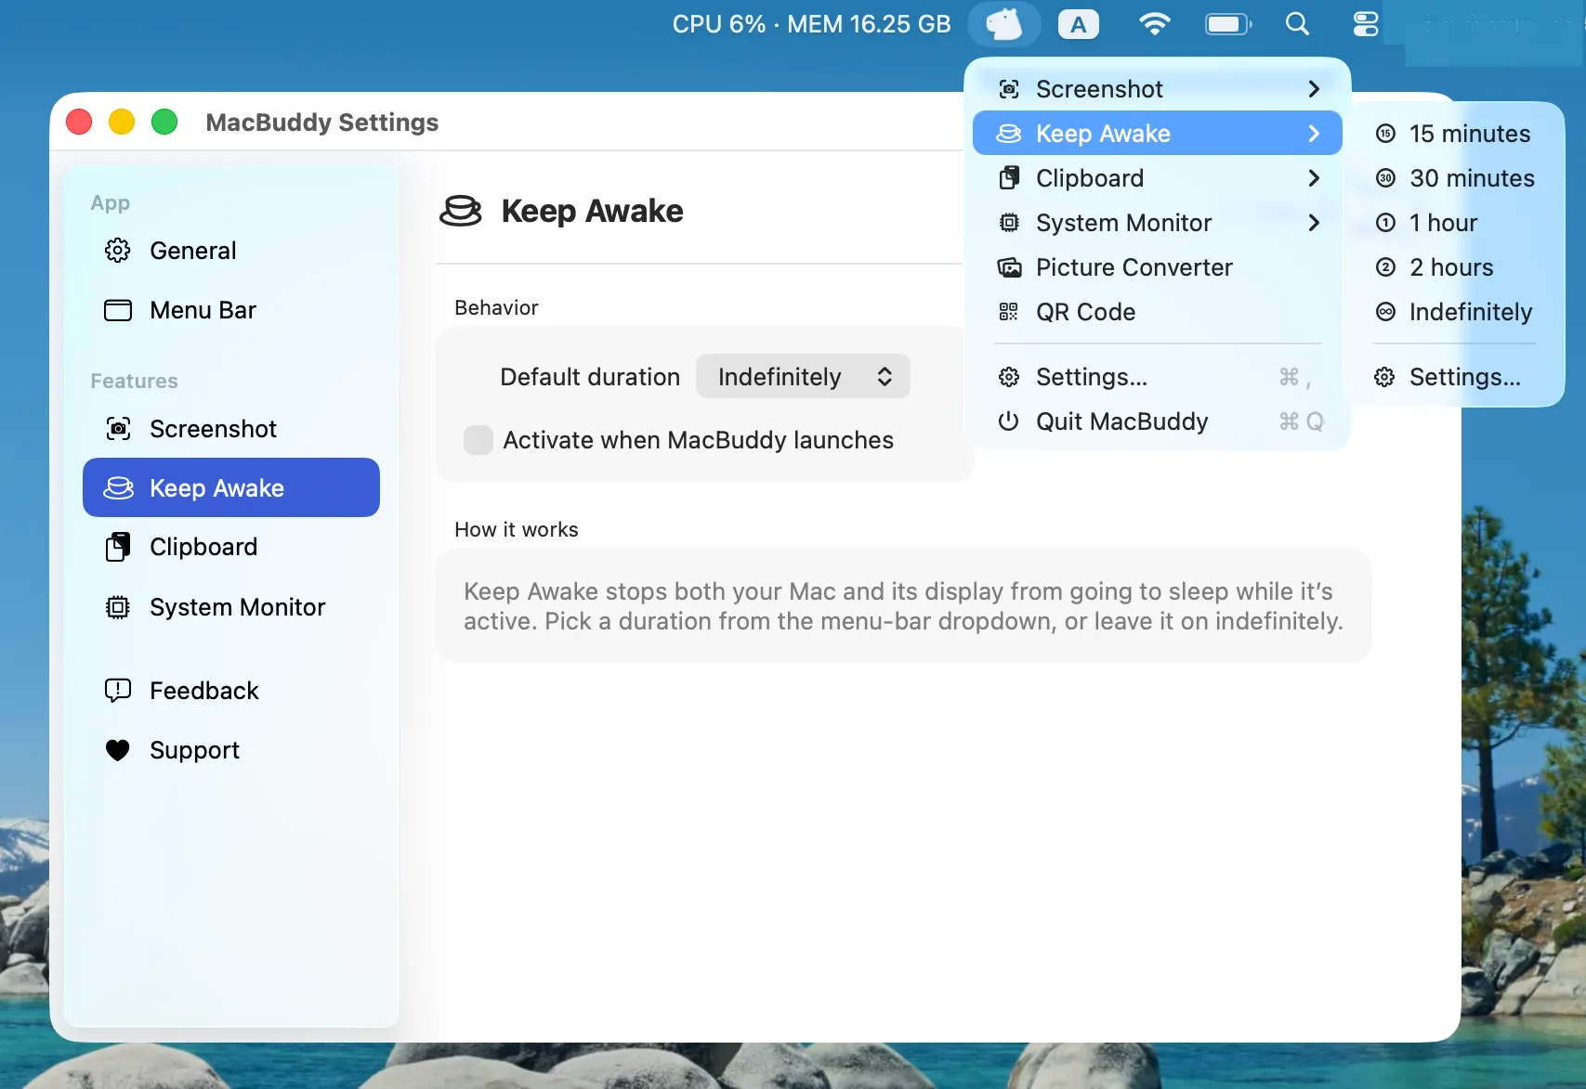Open the Default duration Indefinitely dropdown
This screenshot has width=1586, height=1089.
[x=803, y=377]
